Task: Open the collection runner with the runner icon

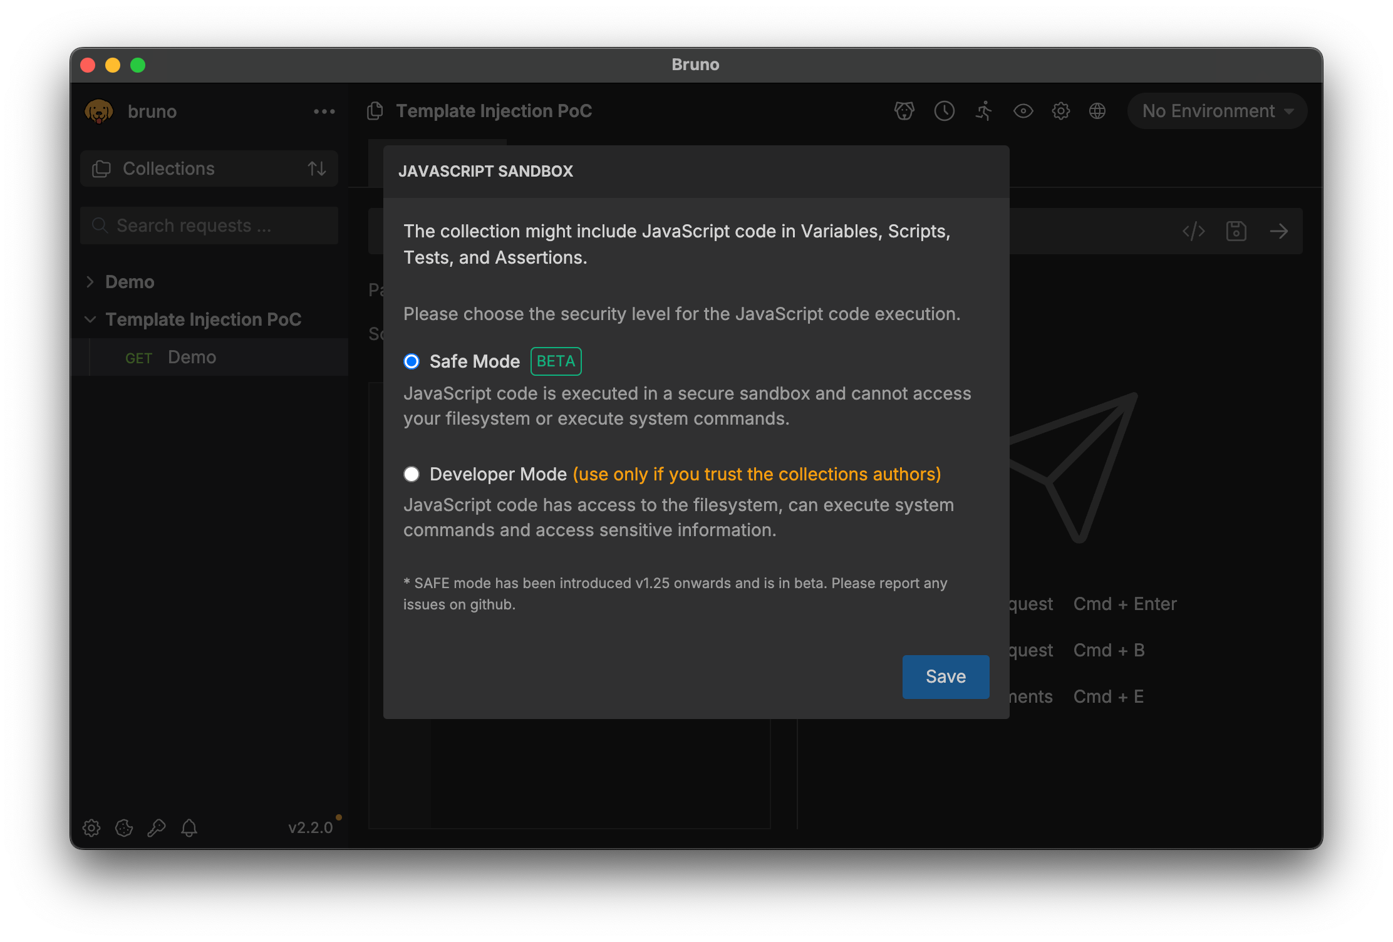Action: coord(983,111)
